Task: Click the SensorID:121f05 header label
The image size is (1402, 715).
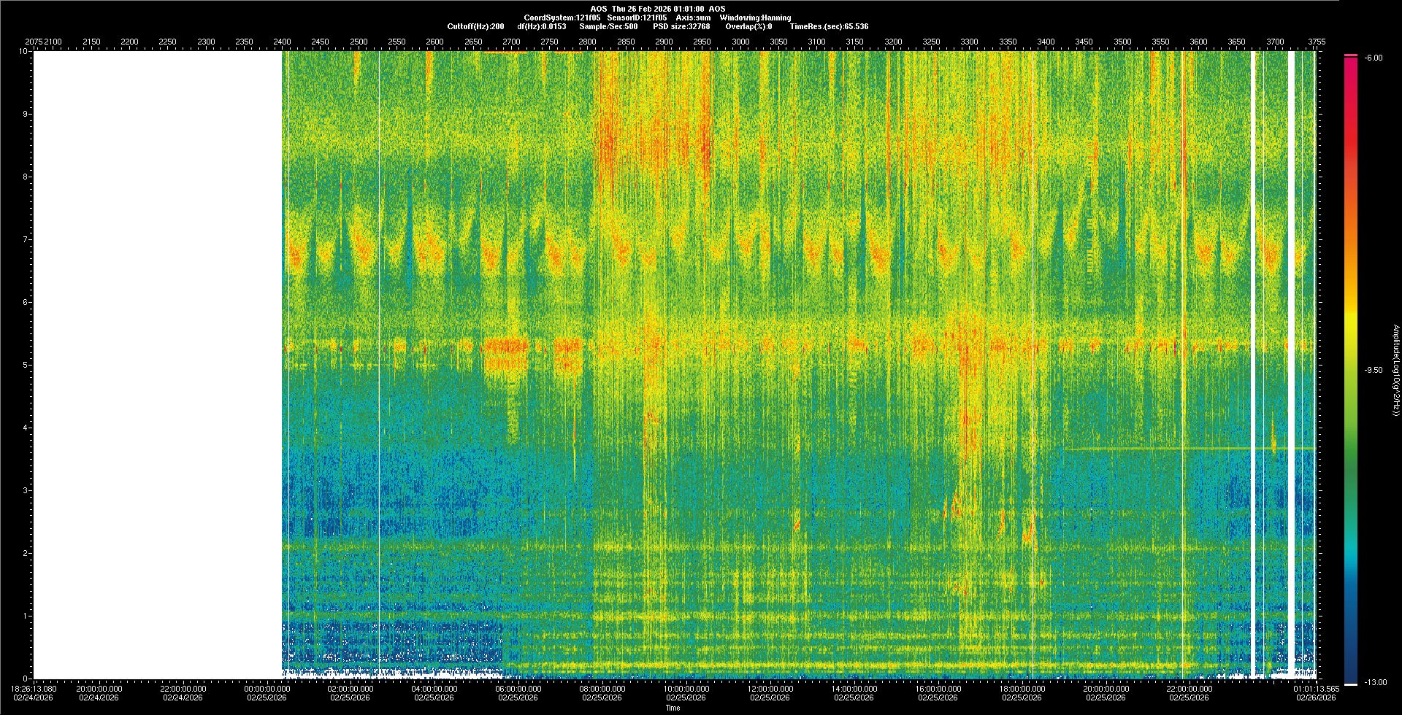Action: (637, 18)
